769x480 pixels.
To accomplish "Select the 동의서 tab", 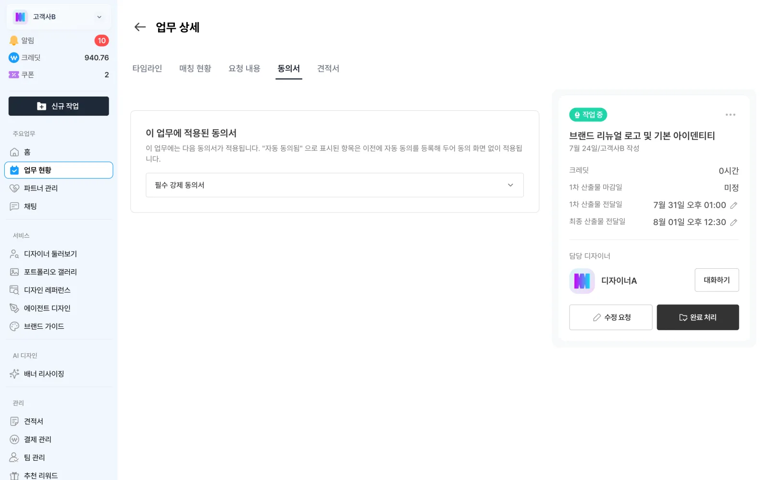I will [288, 69].
